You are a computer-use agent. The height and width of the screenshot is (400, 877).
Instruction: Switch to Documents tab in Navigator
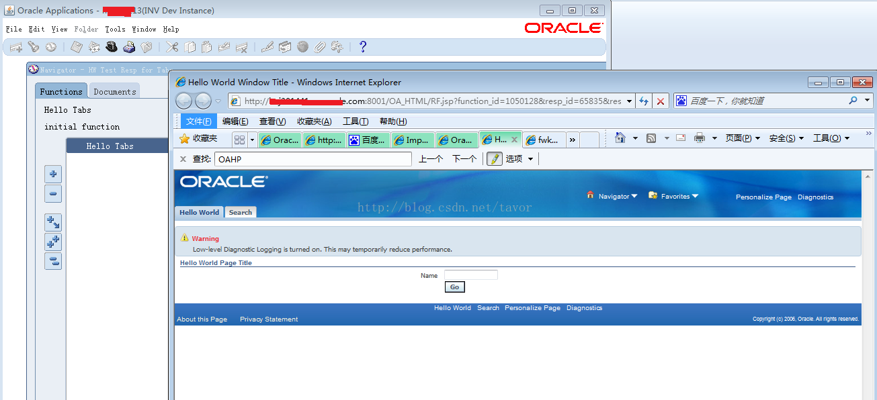click(x=115, y=91)
